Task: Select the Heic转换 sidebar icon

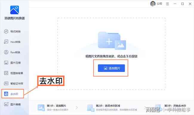Action: click(x=6, y=42)
